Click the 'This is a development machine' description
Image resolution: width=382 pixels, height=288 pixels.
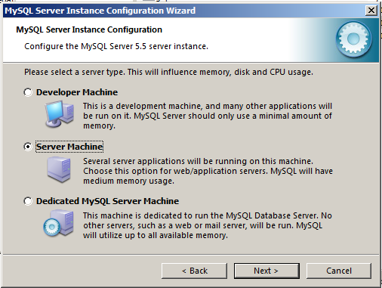208,116
